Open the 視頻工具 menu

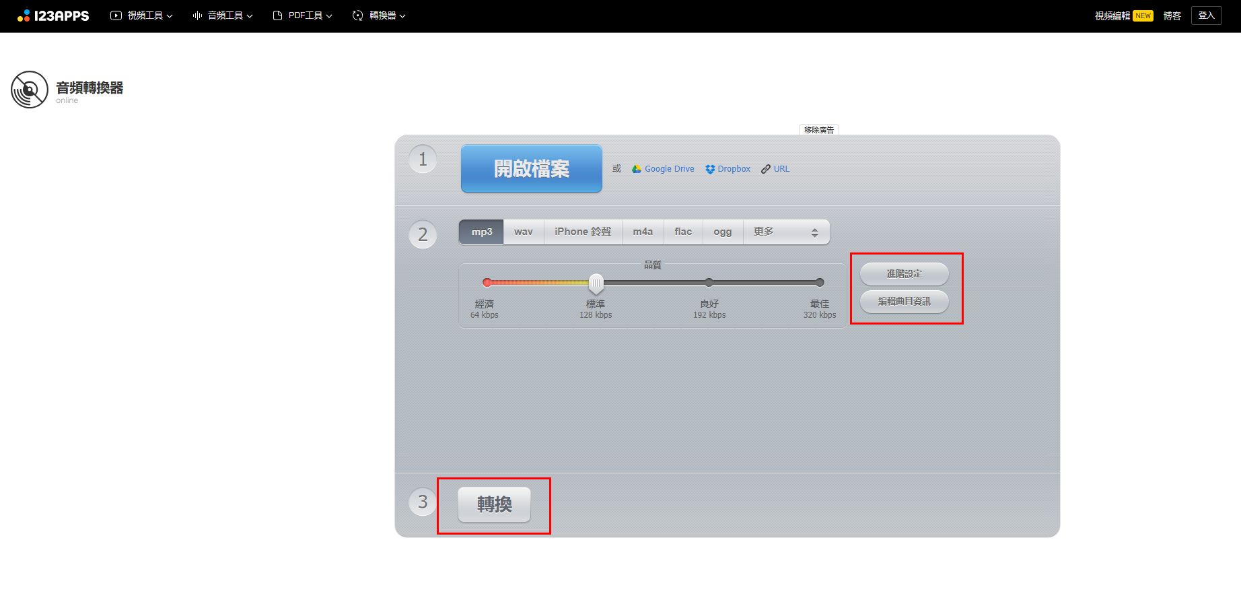click(141, 15)
